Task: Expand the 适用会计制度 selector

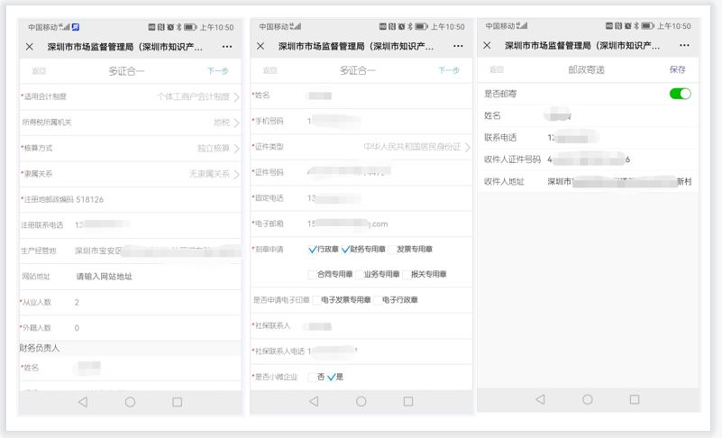Action: click(x=131, y=96)
